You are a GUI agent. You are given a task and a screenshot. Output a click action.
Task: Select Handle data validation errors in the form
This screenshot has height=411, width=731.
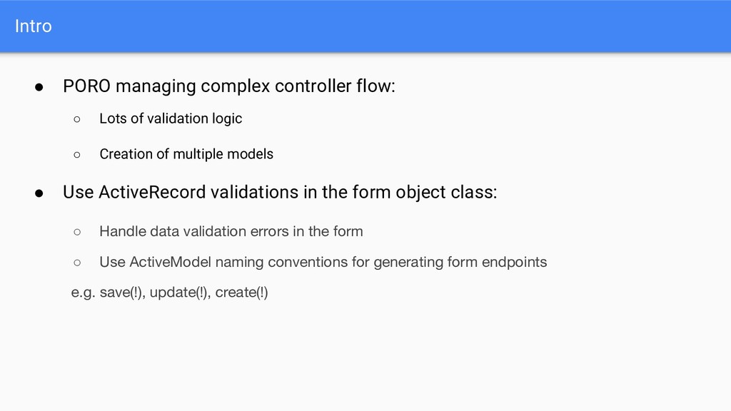pyautogui.click(x=231, y=231)
